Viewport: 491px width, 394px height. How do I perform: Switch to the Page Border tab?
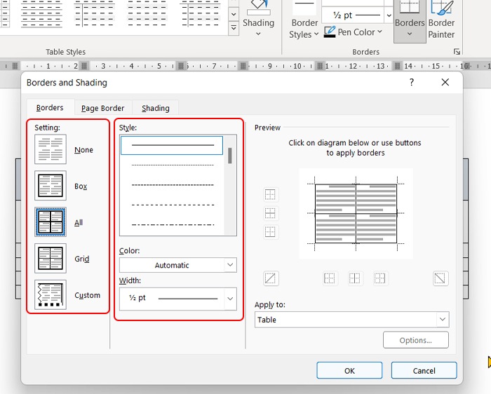pyautogui.click(x=102, y=108)
